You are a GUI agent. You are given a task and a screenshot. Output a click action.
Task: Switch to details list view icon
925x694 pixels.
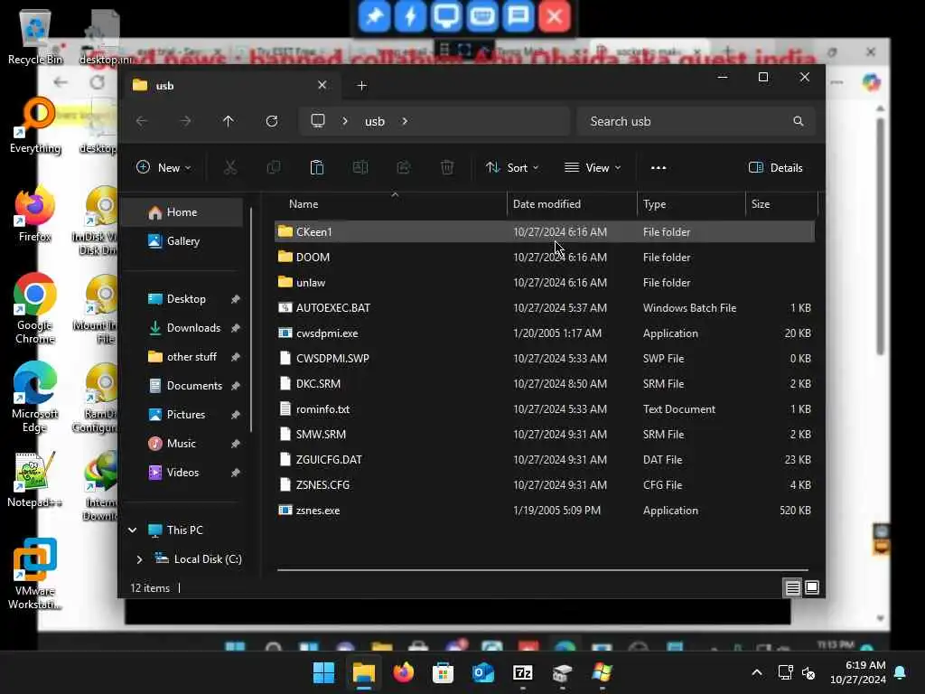coord(792,587)
